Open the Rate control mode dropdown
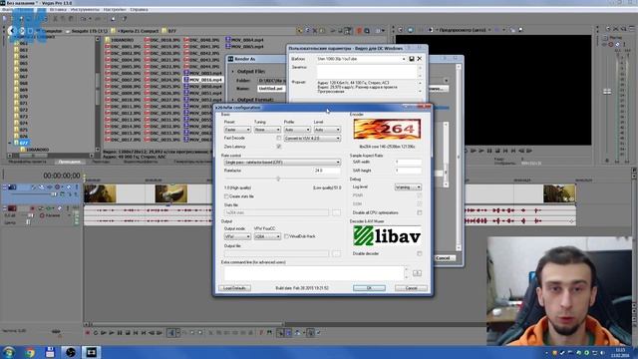The width and height of the screenshot is (638, 359). [x=282, y=162]
